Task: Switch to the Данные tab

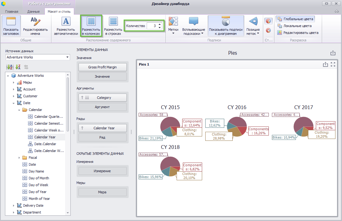Action: (33, 12)
